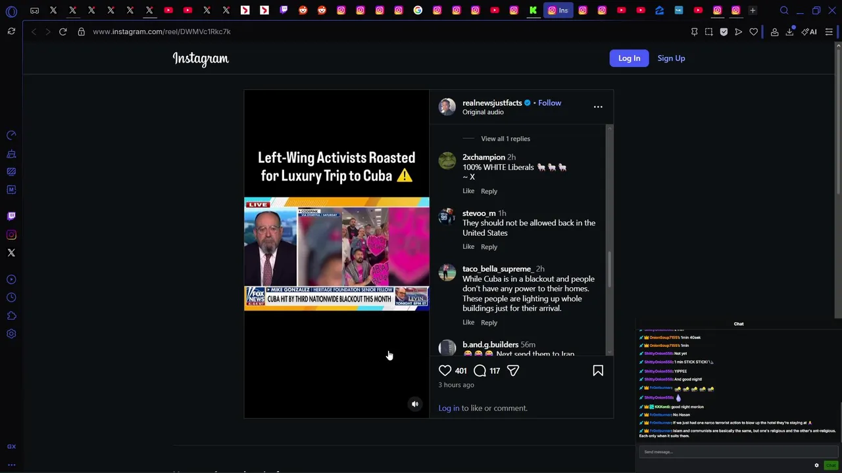The image size is (842, 473).
Task: Click 'Log in' to like or comment link
Action: (449, 408)
